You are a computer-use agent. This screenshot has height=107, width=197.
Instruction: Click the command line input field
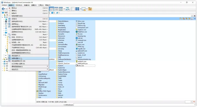pyautogui.click(x=135, y=105)
